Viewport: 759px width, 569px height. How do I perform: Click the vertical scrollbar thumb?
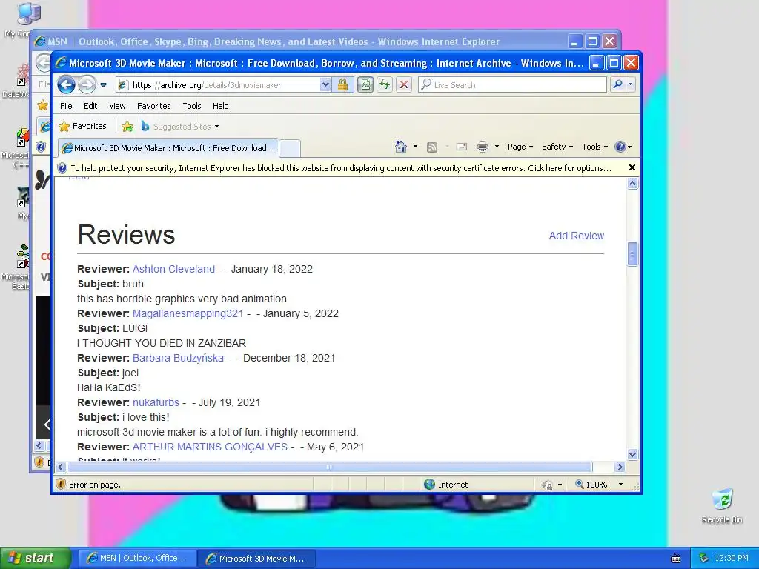632,254
